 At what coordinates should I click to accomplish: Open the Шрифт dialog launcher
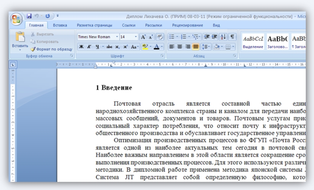162,56
